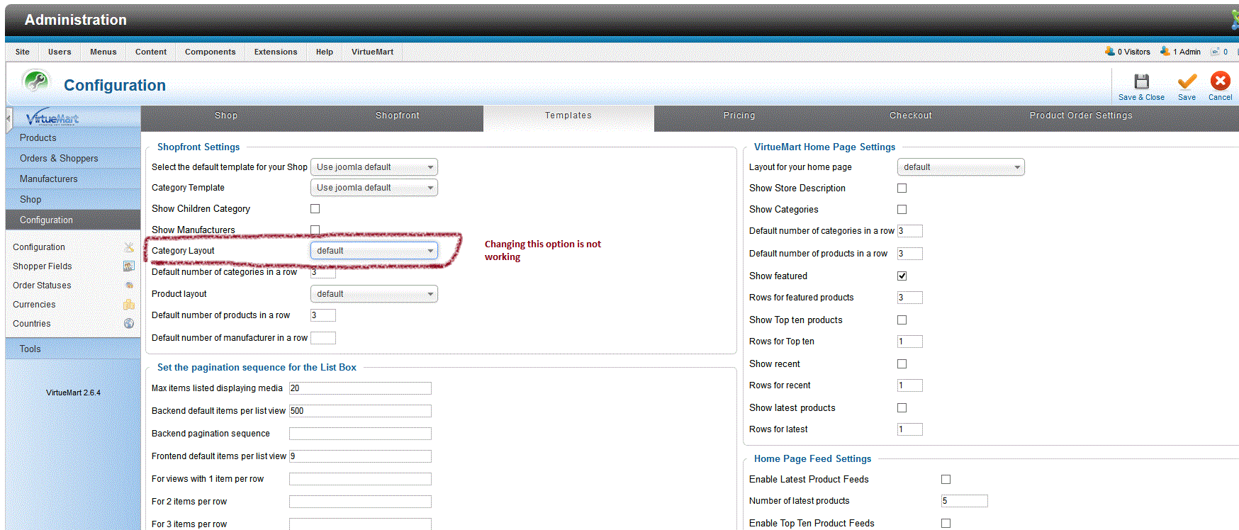The width and height of the screenshot is (1239, 530).
Task: Open Layout for your home page dropdown
Action: pos(961,167)
